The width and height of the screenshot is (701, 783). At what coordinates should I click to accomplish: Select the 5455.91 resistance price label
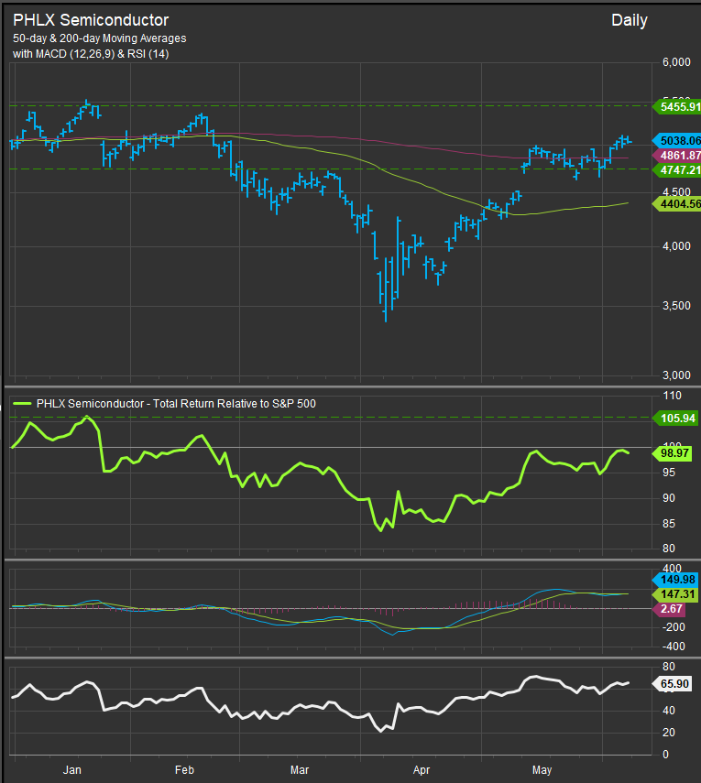[x=677, y=107]
